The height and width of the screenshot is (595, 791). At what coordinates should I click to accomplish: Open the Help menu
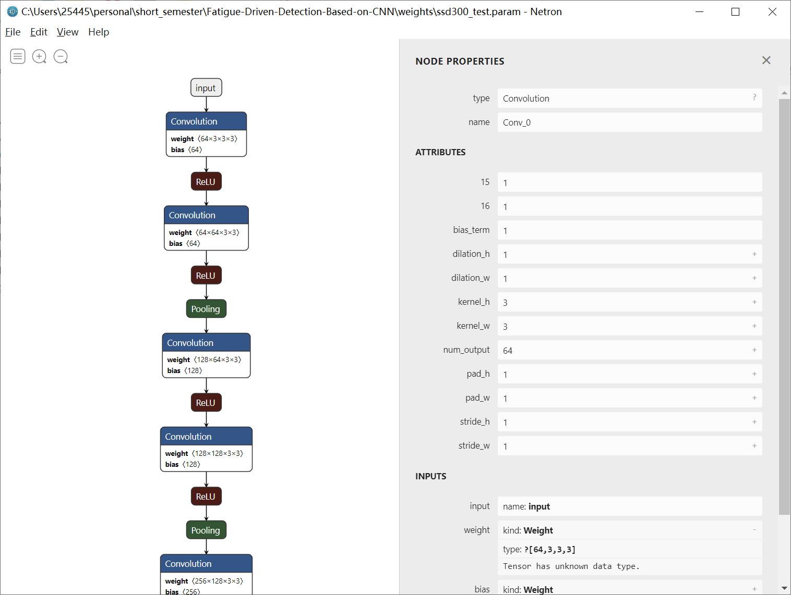99,32
